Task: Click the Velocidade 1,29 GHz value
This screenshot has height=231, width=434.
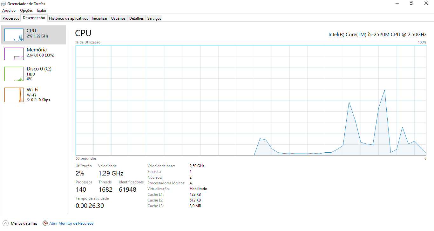Action: (x=111, y=173)
